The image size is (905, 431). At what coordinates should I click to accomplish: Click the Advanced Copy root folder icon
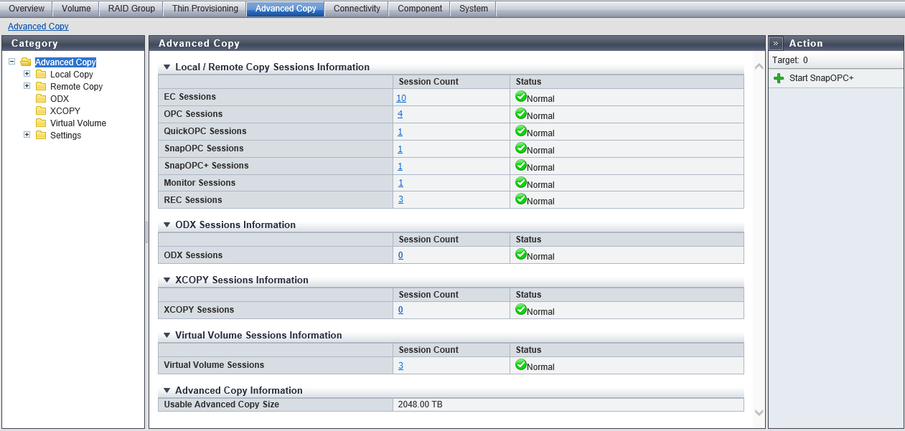26,62
